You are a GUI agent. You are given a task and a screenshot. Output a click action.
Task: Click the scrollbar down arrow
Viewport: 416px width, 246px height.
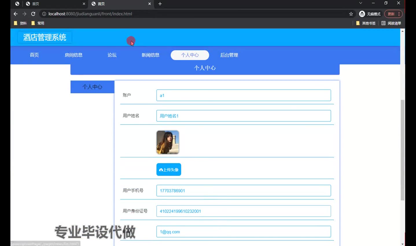(x=402, y=244)
